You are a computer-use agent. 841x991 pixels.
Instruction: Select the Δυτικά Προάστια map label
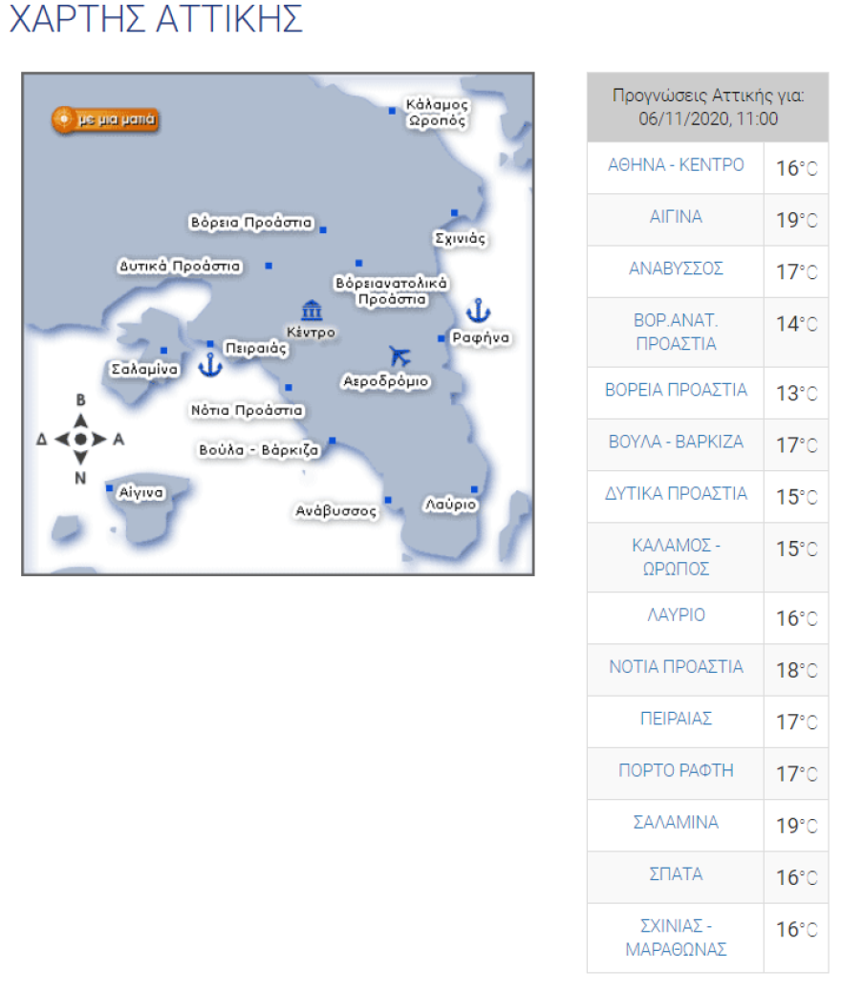click(179, 266)
